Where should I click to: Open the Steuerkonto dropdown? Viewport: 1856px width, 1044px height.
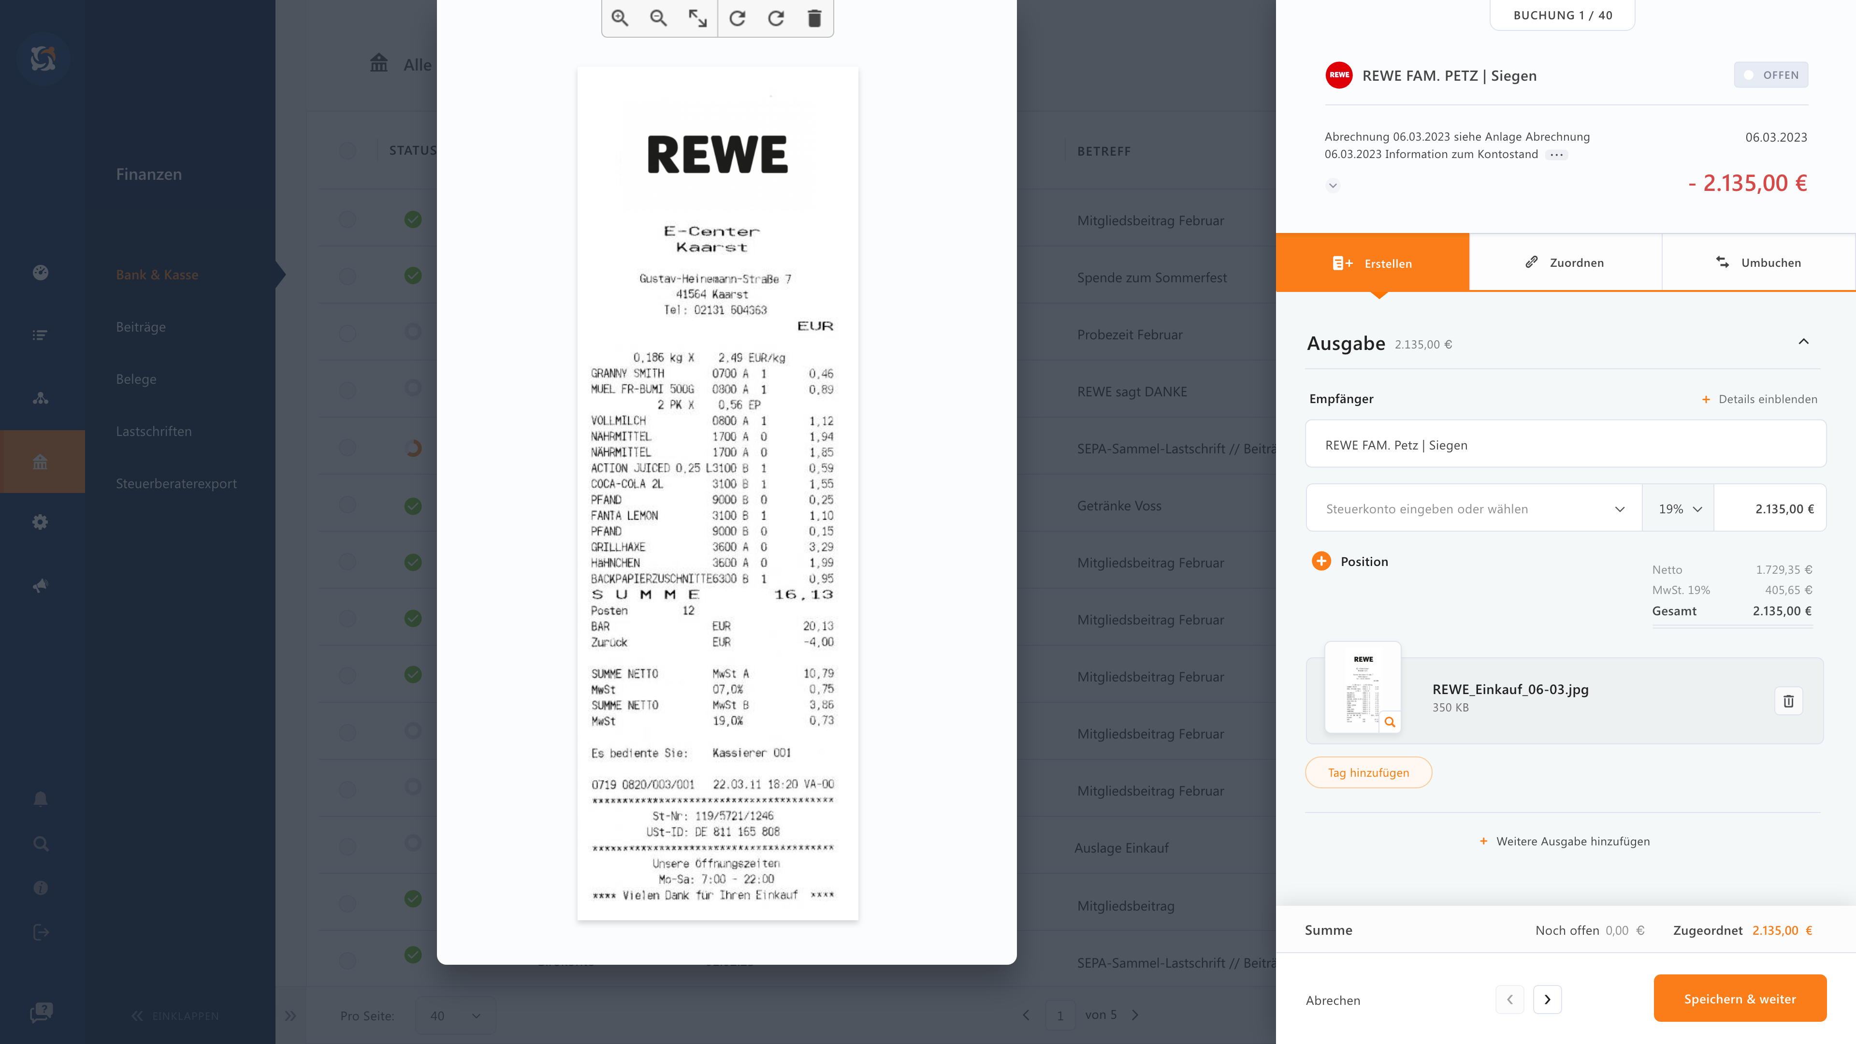1473,508
